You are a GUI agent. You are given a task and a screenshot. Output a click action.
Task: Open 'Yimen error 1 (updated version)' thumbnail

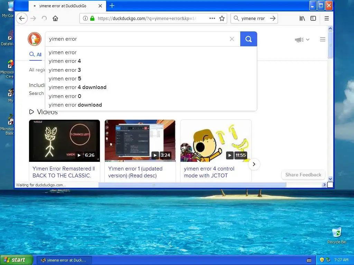[140, 141]
